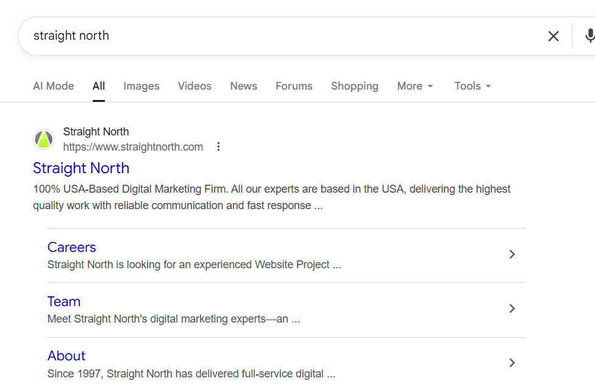Switch to the AI Mode tab
Image resolution: width=595 pixels, height=389 pixels.
point(54,86)
